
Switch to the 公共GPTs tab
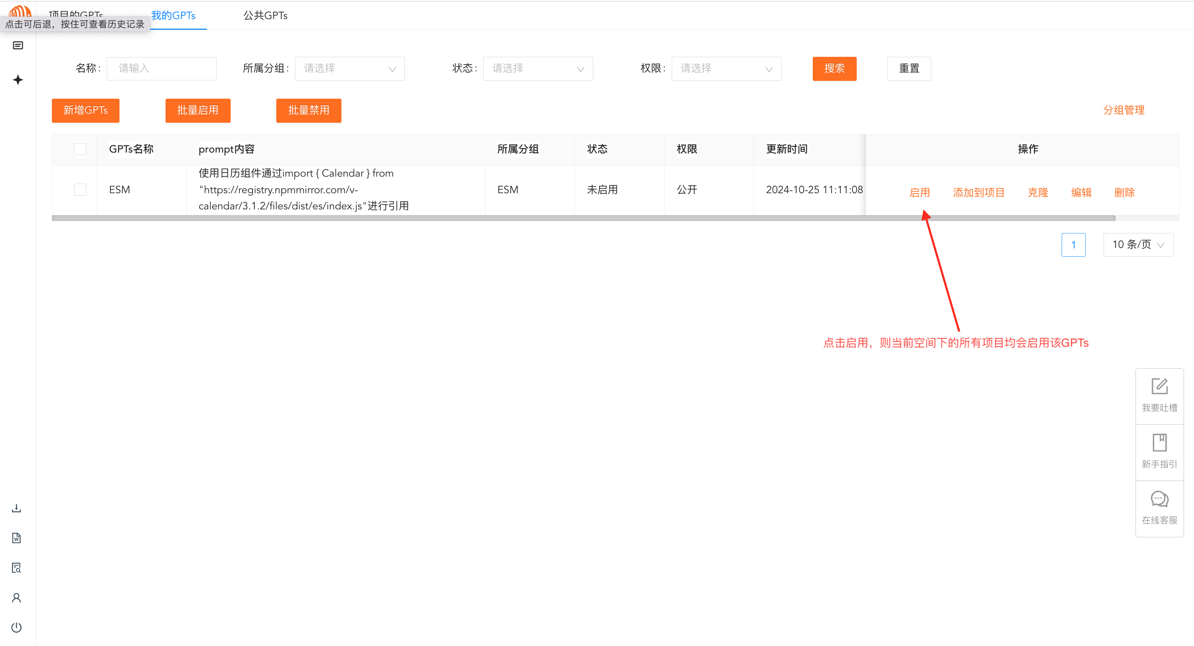click(x=266, y=15)
